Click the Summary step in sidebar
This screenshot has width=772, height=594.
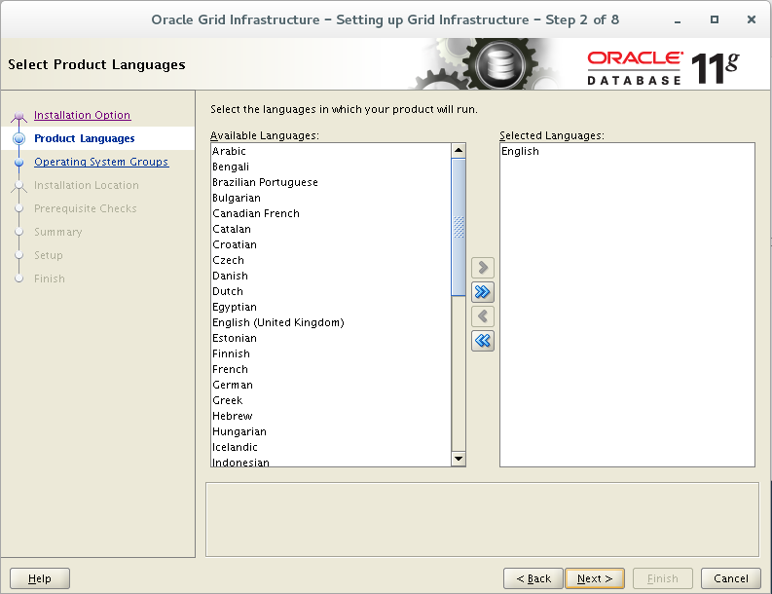point(58,232)
